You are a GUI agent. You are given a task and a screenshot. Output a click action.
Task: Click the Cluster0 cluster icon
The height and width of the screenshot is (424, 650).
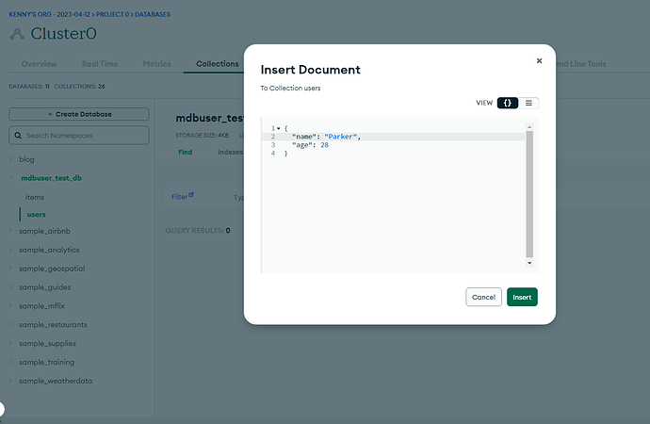click(18, 34)
